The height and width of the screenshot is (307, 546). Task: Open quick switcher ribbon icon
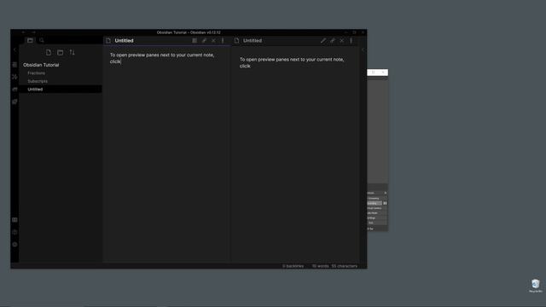[x=15, y=65]
